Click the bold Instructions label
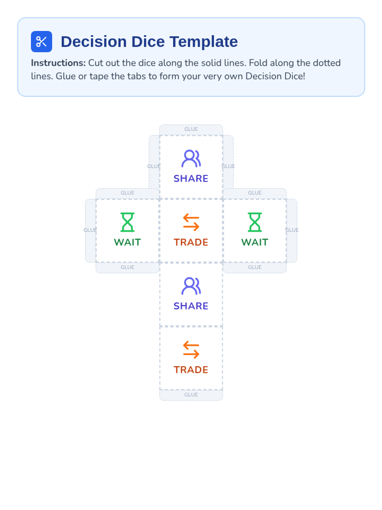 (58, 63)
